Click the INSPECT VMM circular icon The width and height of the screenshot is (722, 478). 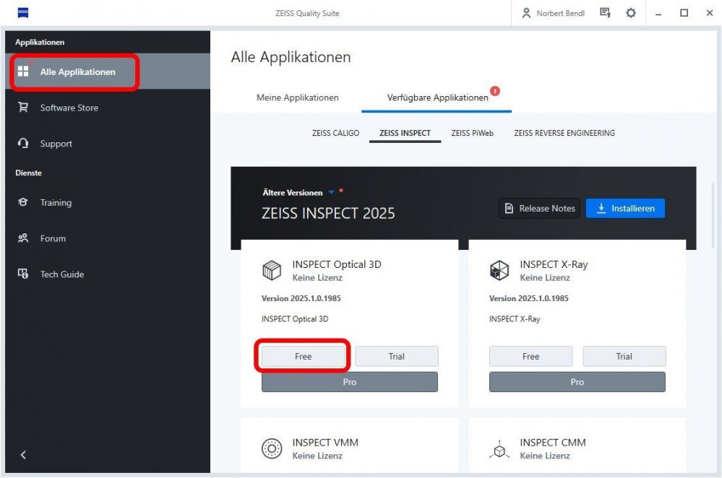click(x=272, y=448)
